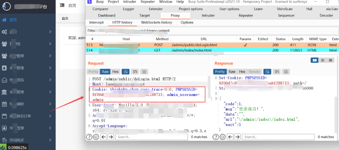Open settings gear in Response search bar
The width and height of the screenshot is (339, 150).
[x=223, y=137]
